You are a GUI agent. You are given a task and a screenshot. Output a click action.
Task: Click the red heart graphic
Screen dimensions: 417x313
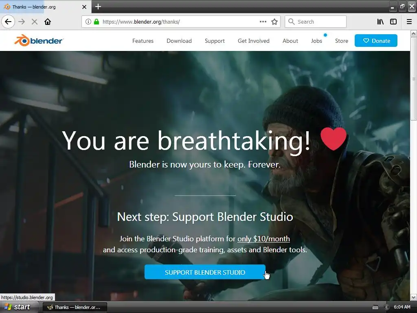pos(333,139)
